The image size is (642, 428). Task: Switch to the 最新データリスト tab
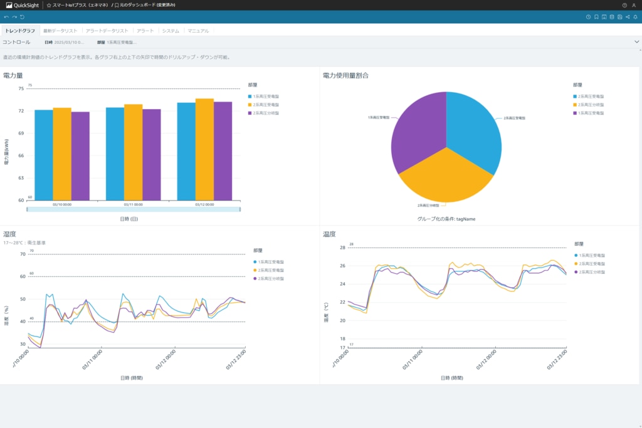click(x=60, y=31)
